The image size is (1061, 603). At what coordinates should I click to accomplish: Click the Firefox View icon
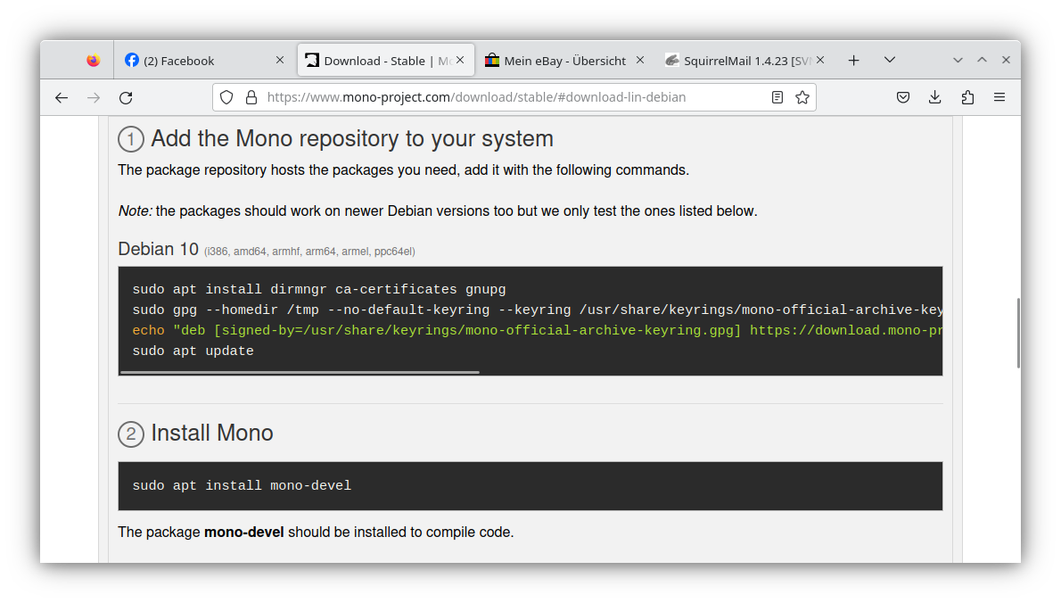coord(94,61)
